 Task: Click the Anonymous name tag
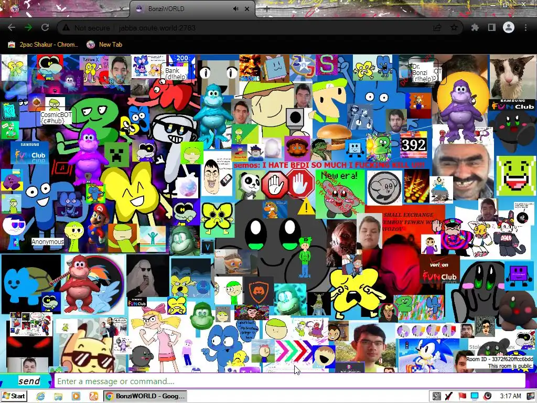pyautogui.click(x=48, y=241)
